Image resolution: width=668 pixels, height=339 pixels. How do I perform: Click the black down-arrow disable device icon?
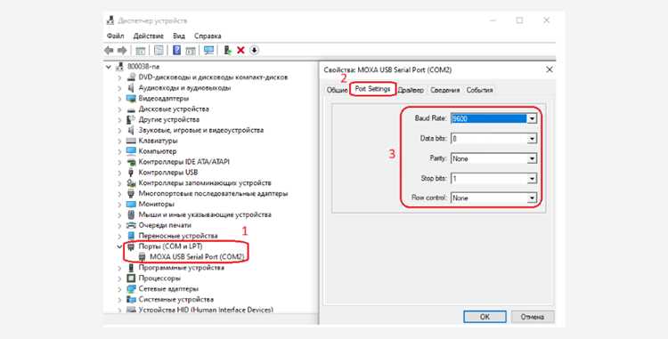pos(254,51)
